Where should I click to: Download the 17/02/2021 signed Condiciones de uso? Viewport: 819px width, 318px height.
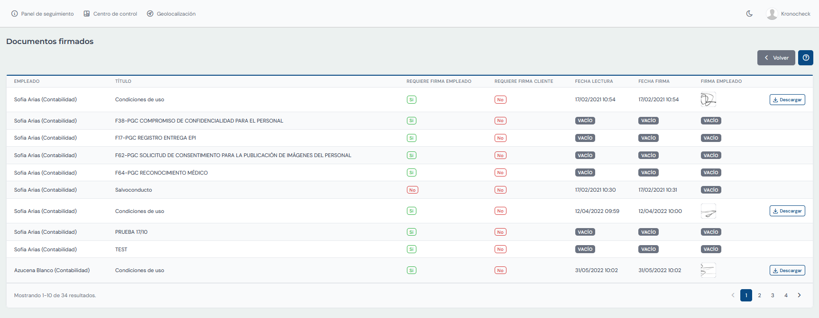click(787, 100)
